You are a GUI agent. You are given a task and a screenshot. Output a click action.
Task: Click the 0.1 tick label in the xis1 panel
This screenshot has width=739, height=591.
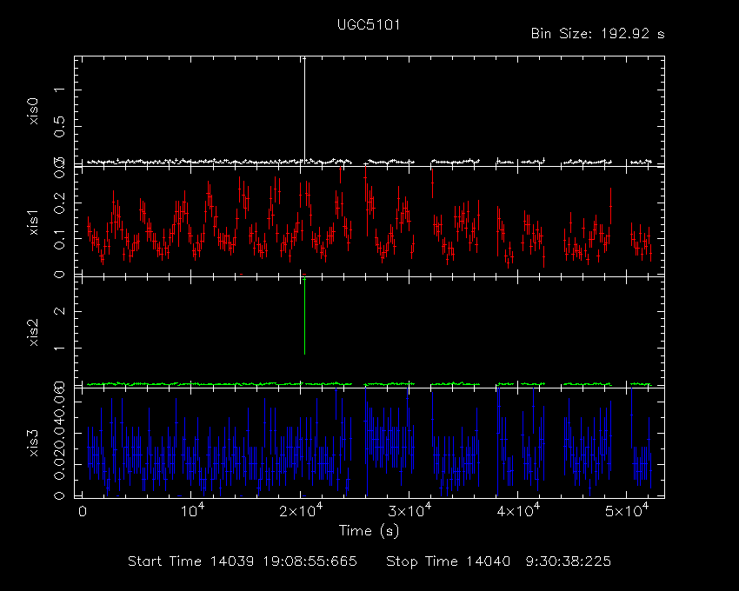click(60, 239)
